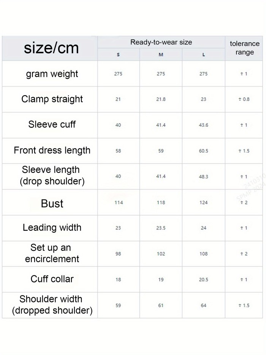This screenshot has height=355, width=266.
Task: Click the "gram weight" row label
Action: click(x=52, y=74)
